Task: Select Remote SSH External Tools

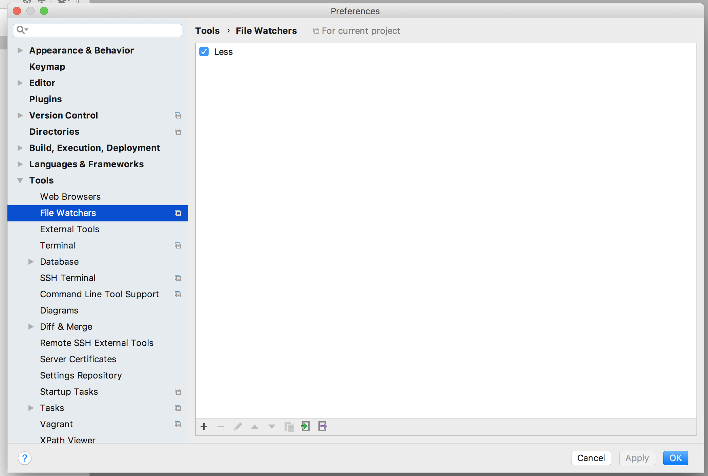Action: (x=97, y=343)
